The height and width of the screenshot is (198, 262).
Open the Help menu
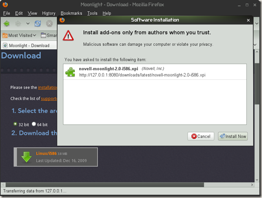(x=107, y=13)
